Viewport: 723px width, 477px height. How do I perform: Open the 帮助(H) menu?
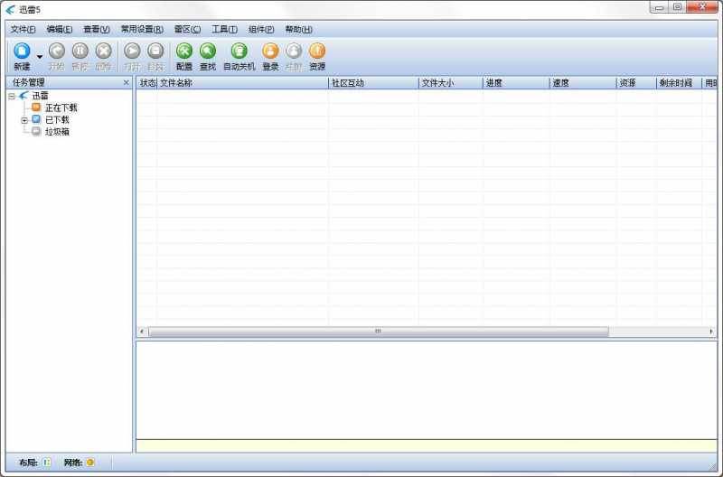coord(298,29)
